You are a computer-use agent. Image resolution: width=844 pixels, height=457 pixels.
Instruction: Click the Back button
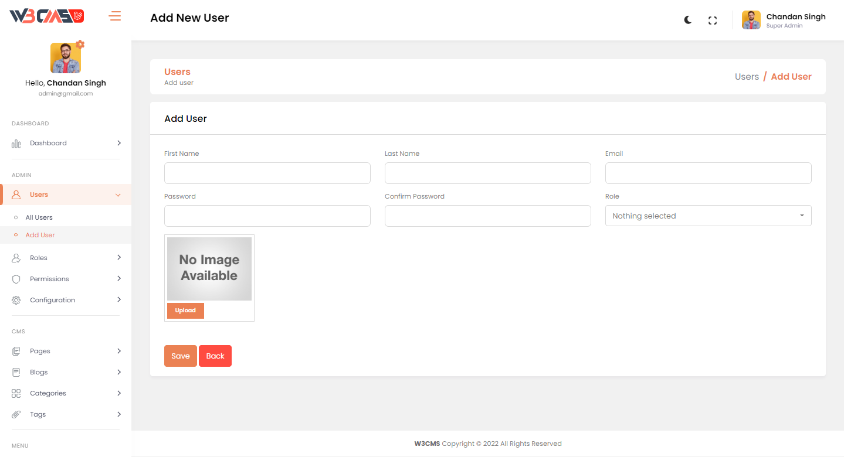215,356
